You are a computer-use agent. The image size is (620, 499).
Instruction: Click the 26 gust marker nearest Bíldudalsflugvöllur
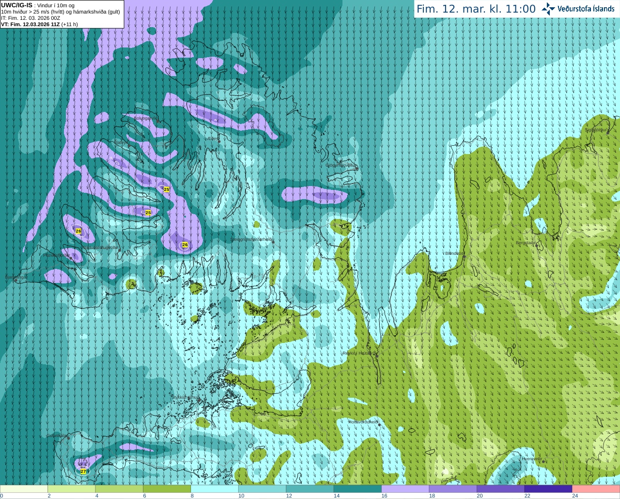tap(78, 231)
